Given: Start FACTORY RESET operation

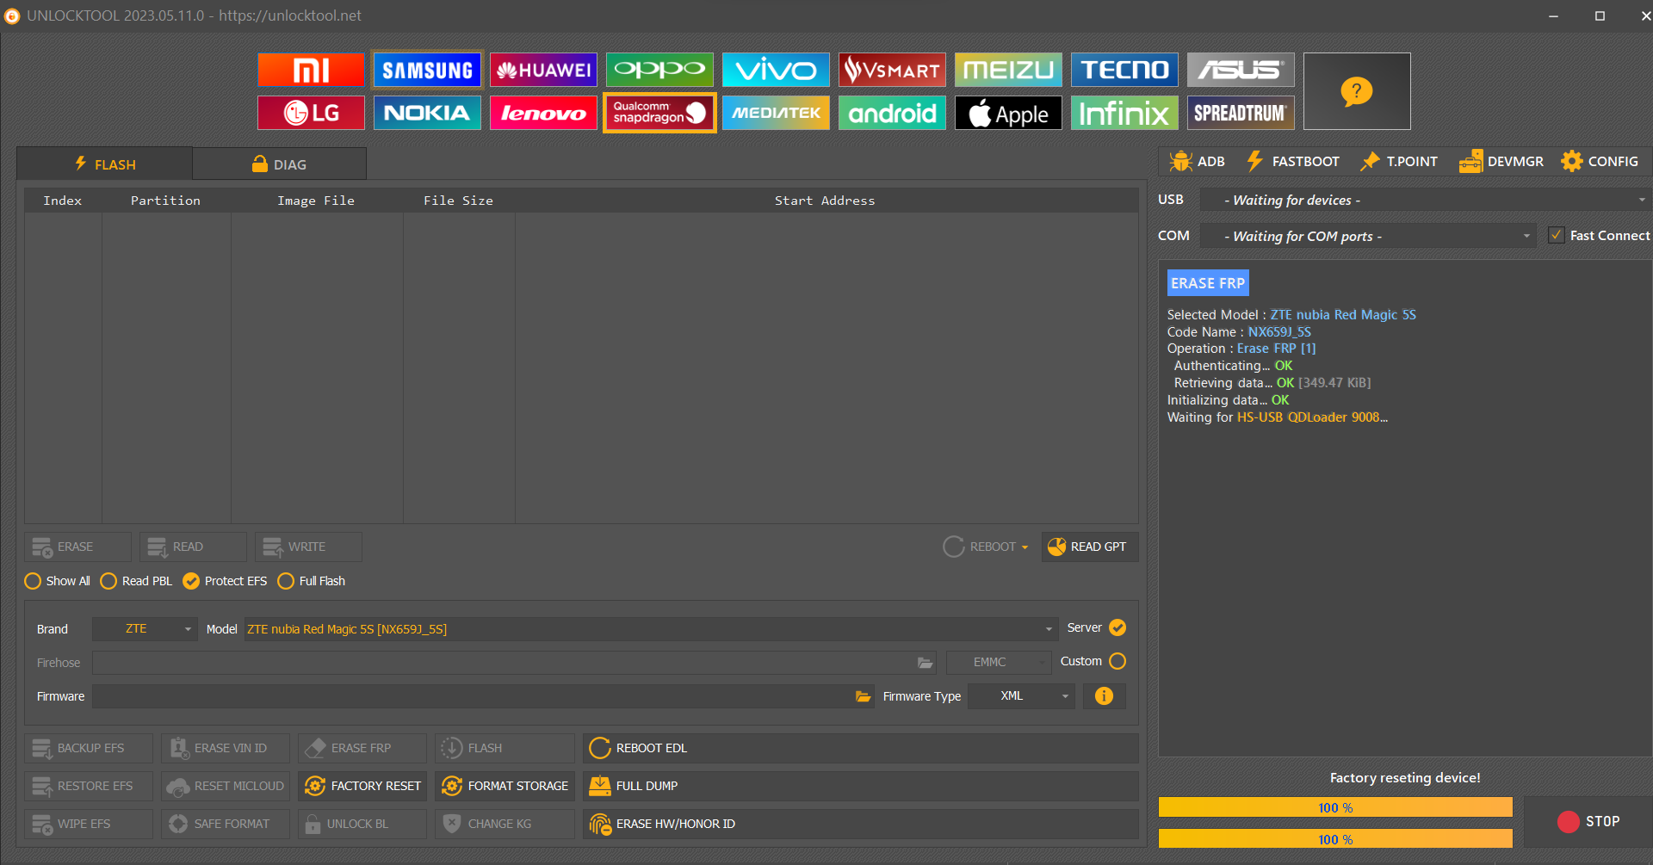Looking at the screenshot, I should coord(362,786).
